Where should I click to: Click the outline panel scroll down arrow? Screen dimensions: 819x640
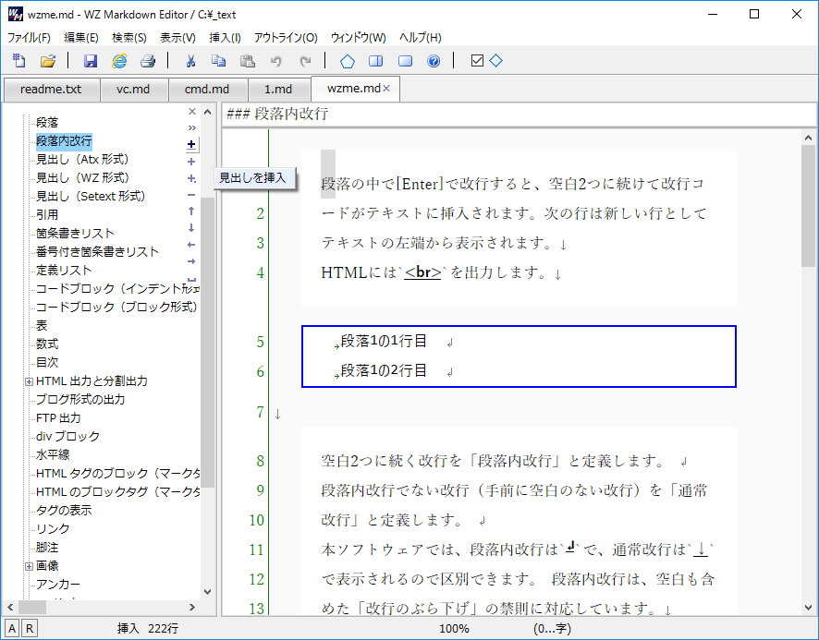tap(207, 591)
